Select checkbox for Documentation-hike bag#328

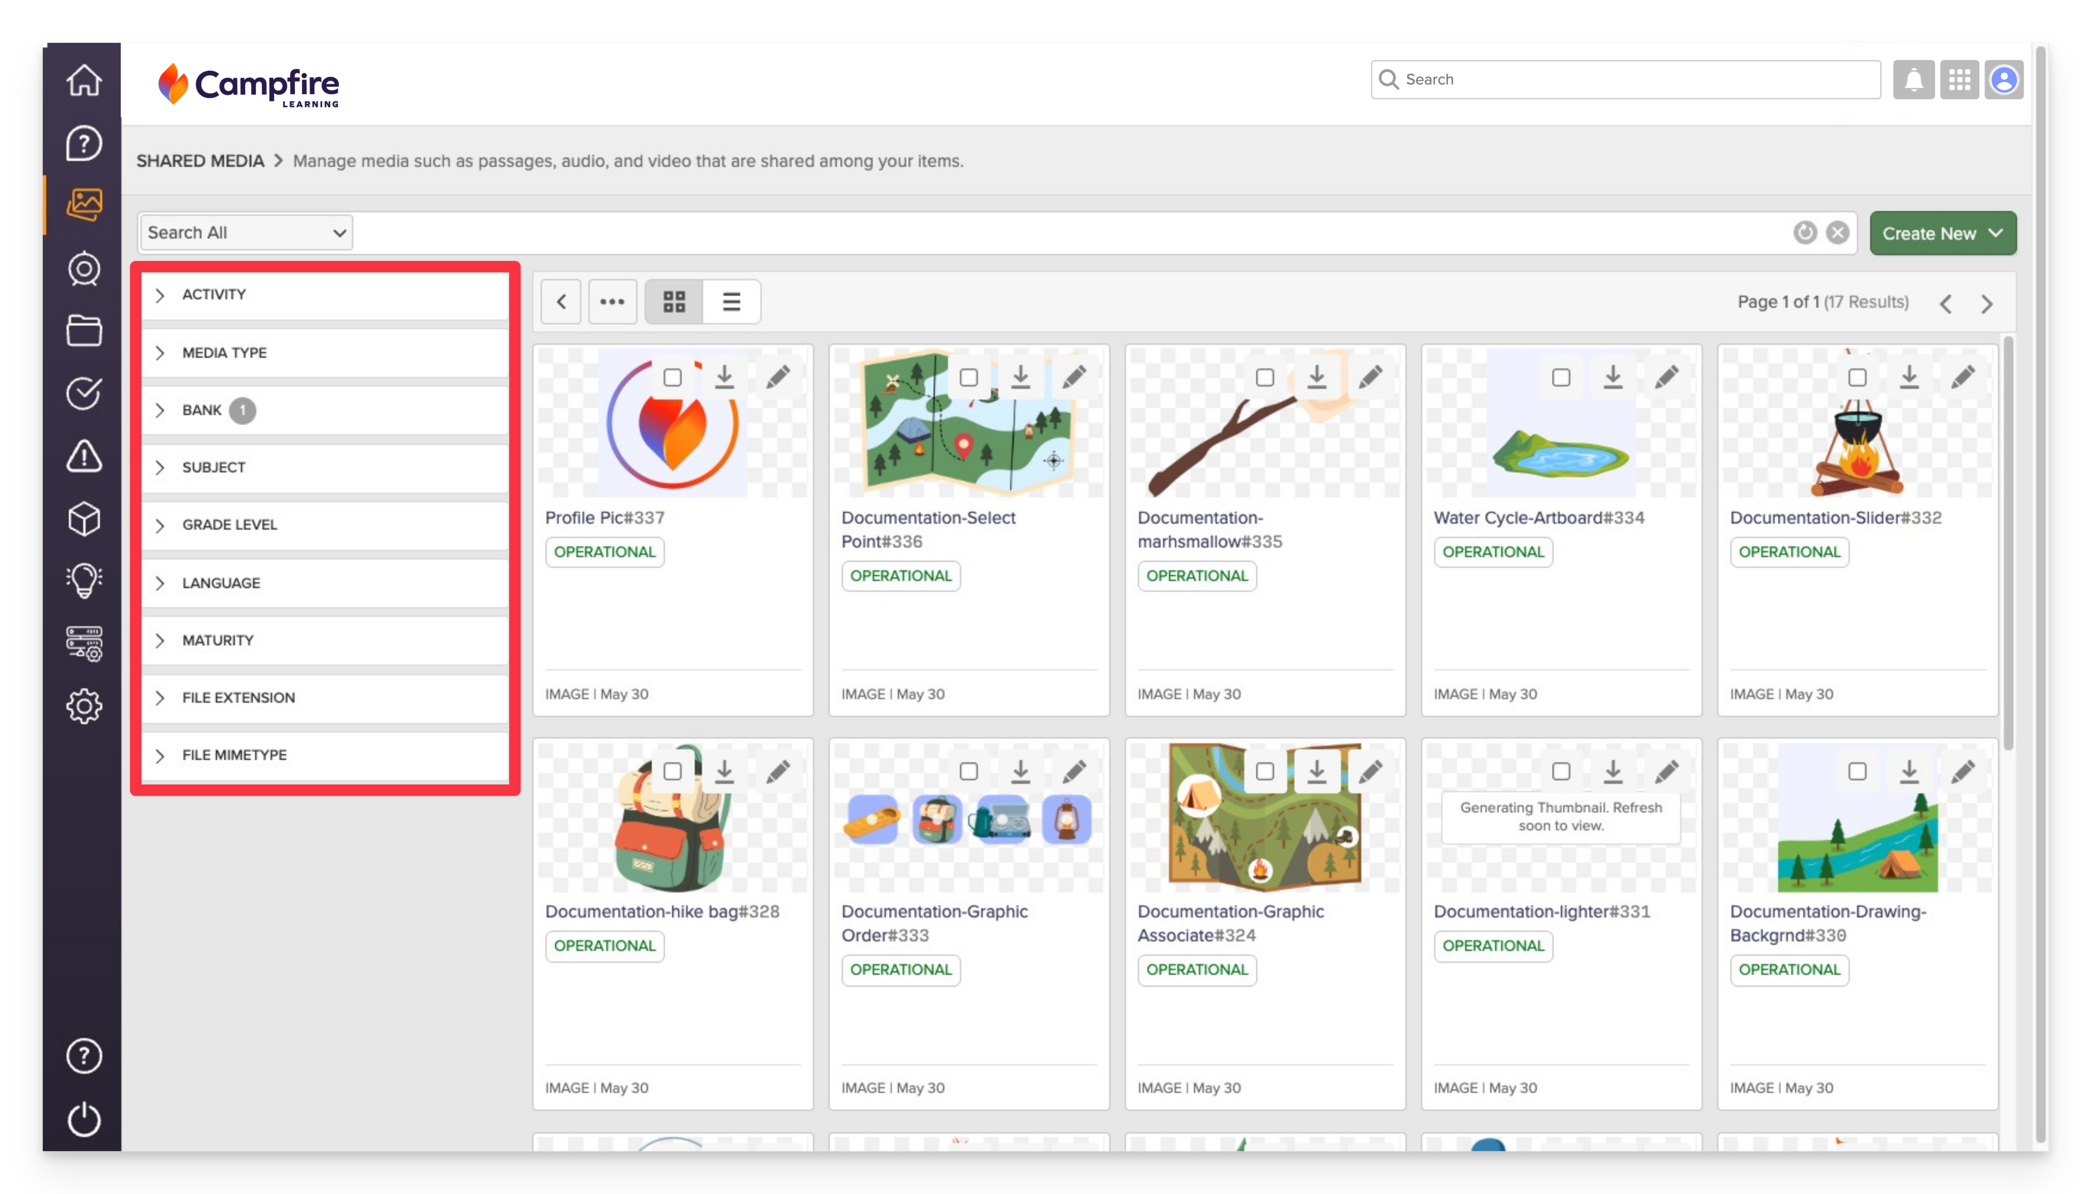[x=672, y=771]
